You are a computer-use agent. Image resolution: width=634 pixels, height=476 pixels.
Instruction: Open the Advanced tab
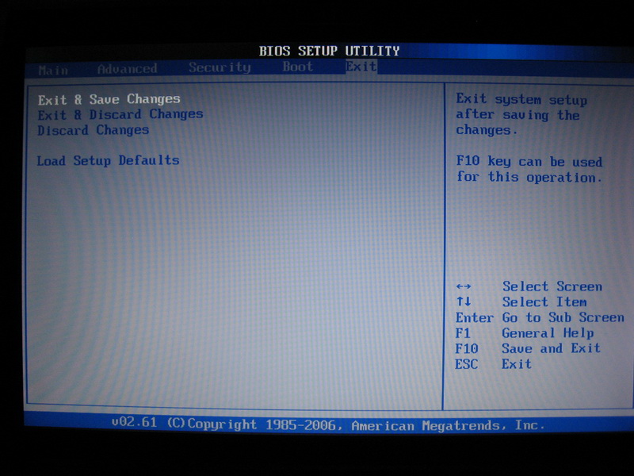point(128,69)
